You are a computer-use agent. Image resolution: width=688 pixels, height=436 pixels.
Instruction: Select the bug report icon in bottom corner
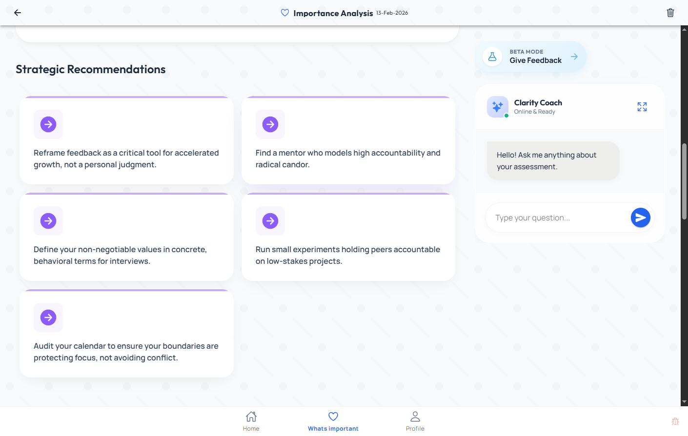(x=675, y=421)
